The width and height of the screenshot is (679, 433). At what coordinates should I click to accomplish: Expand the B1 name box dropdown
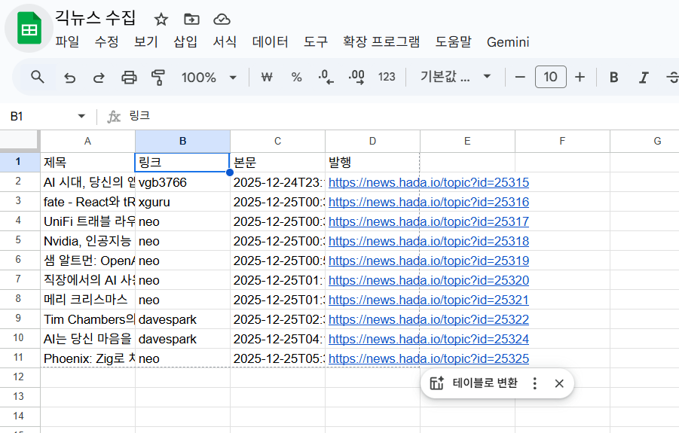tap(81, 116)
